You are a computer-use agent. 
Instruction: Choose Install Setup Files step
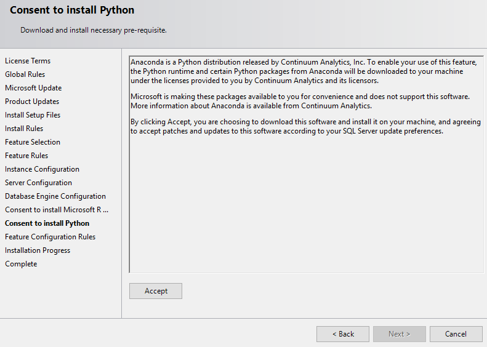[x=33, y=115]
